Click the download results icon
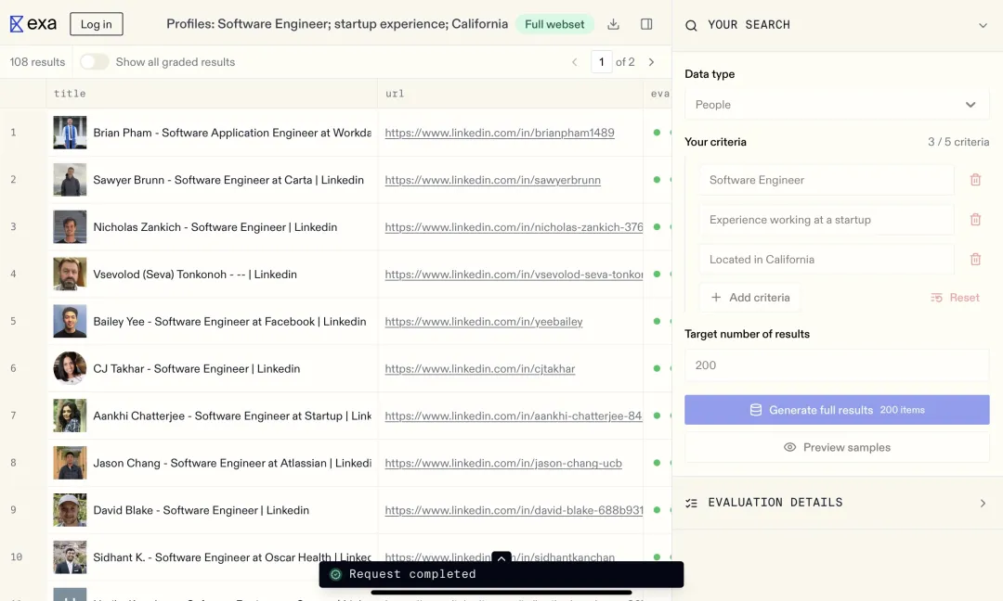Image resolution: width=1003 pixels, height=601 pixels. (x=613, y=24)
